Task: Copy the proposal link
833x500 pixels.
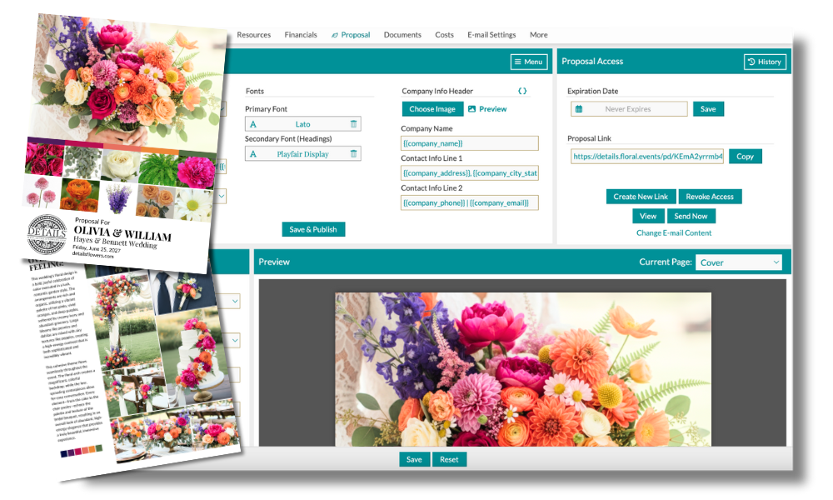Action: pos(745,157)
